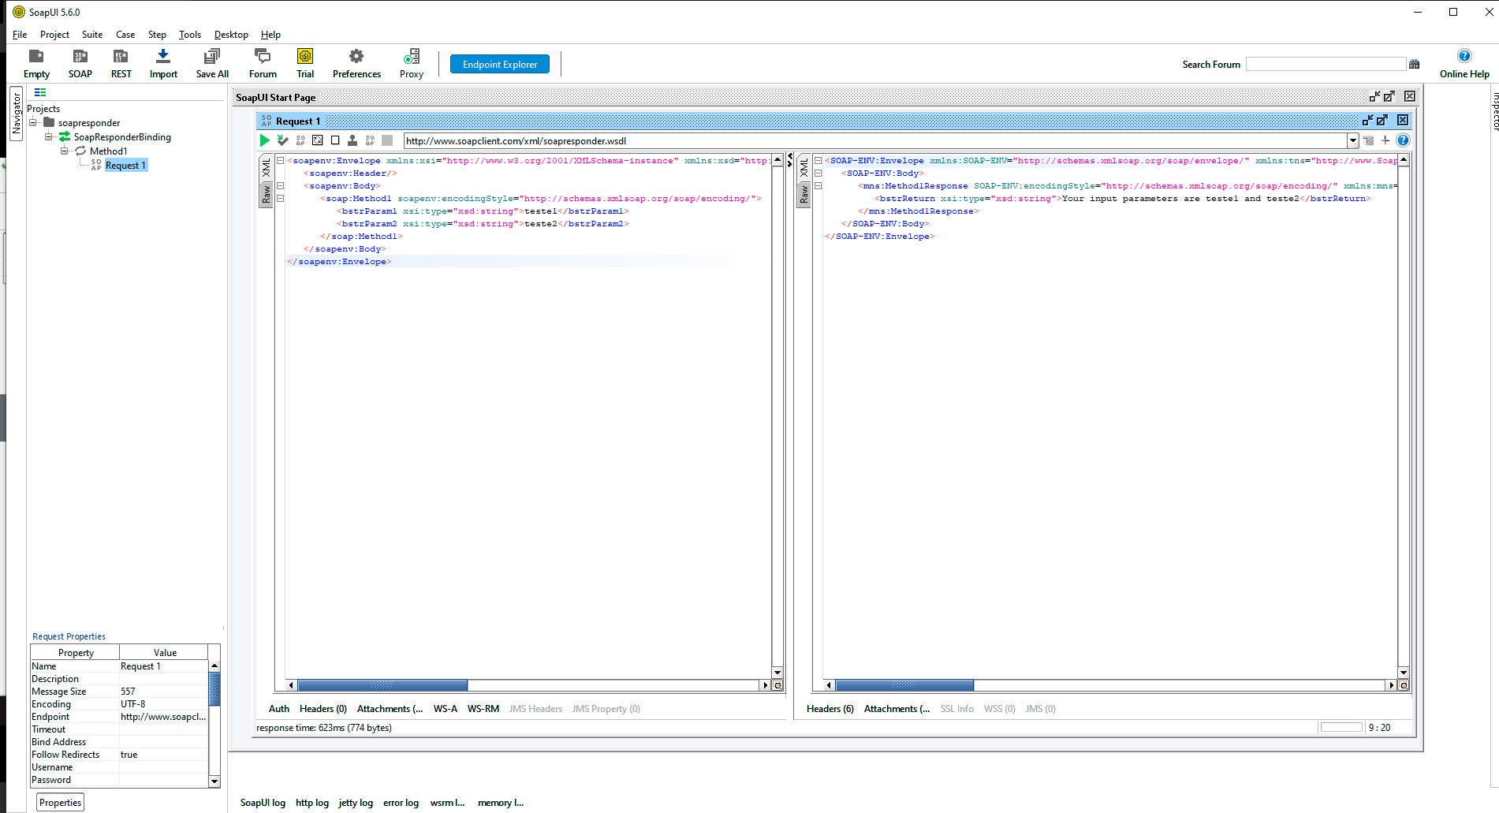The height and width of the screenshot is (813, 1499).
Task: Open the Tools menu
Action: [x=190, y=35]
